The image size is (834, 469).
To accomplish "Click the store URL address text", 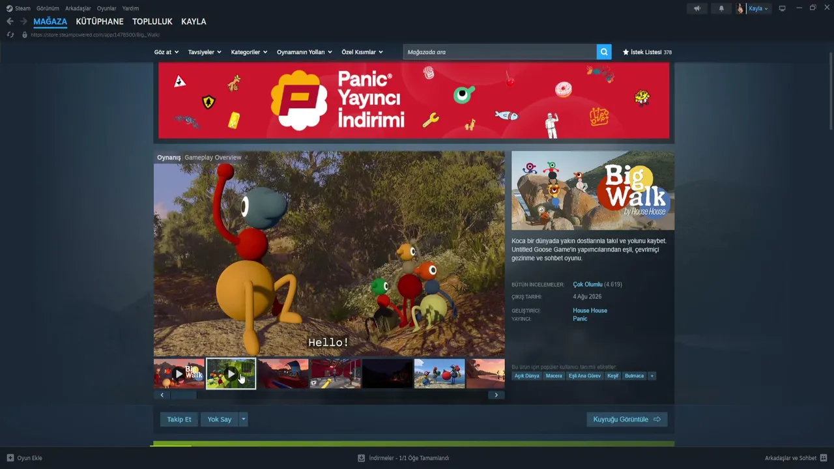I will point(95,35).
